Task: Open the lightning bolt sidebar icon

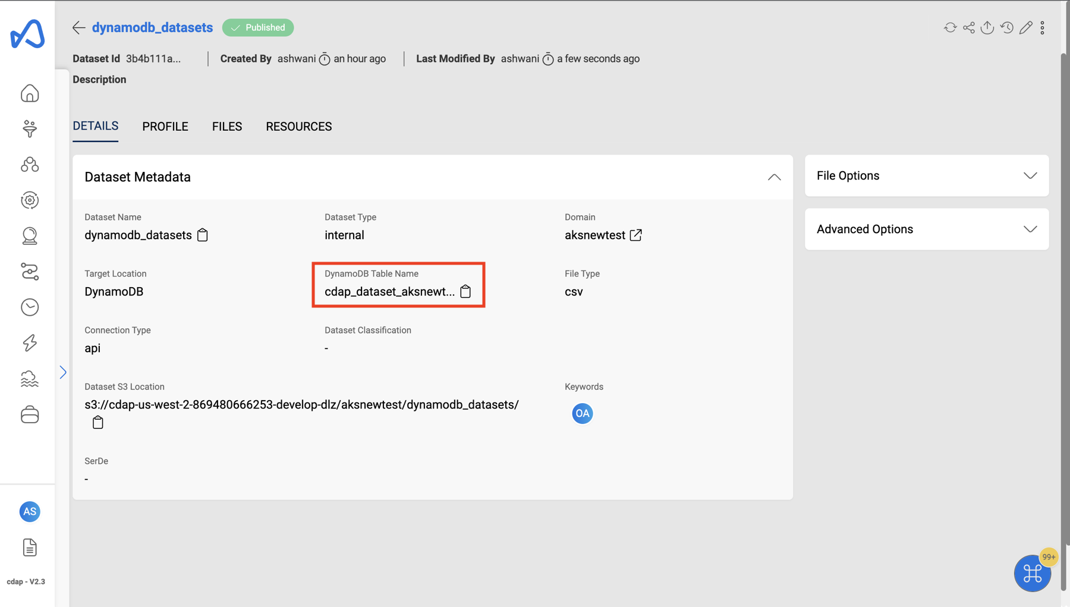Action: (x=30, y=343)
